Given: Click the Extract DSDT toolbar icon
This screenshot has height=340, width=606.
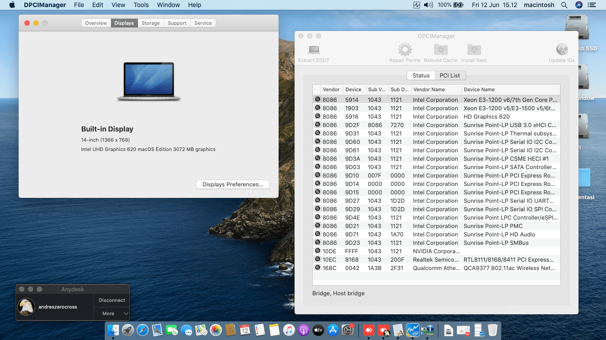Looking at the screenshot, I should pyautogui.click(x=314, y=50).
